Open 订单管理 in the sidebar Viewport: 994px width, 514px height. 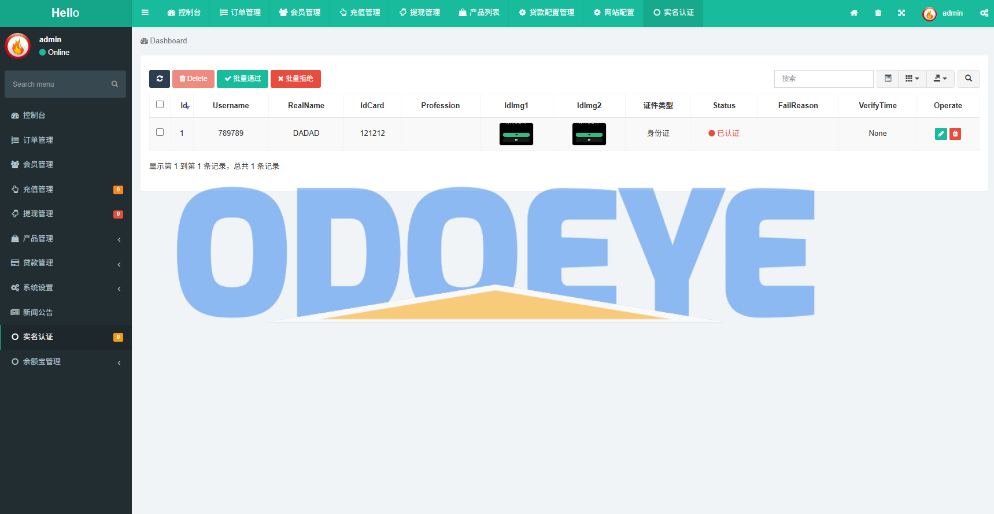[66, 140]
